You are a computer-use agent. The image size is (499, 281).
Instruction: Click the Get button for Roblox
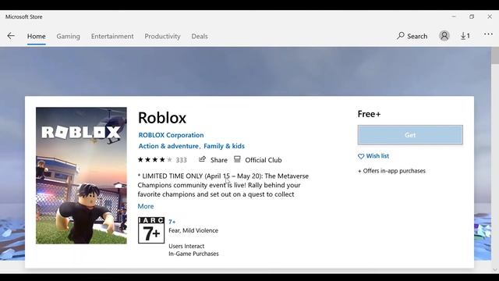pyautogui.click(x=410, y=135)
